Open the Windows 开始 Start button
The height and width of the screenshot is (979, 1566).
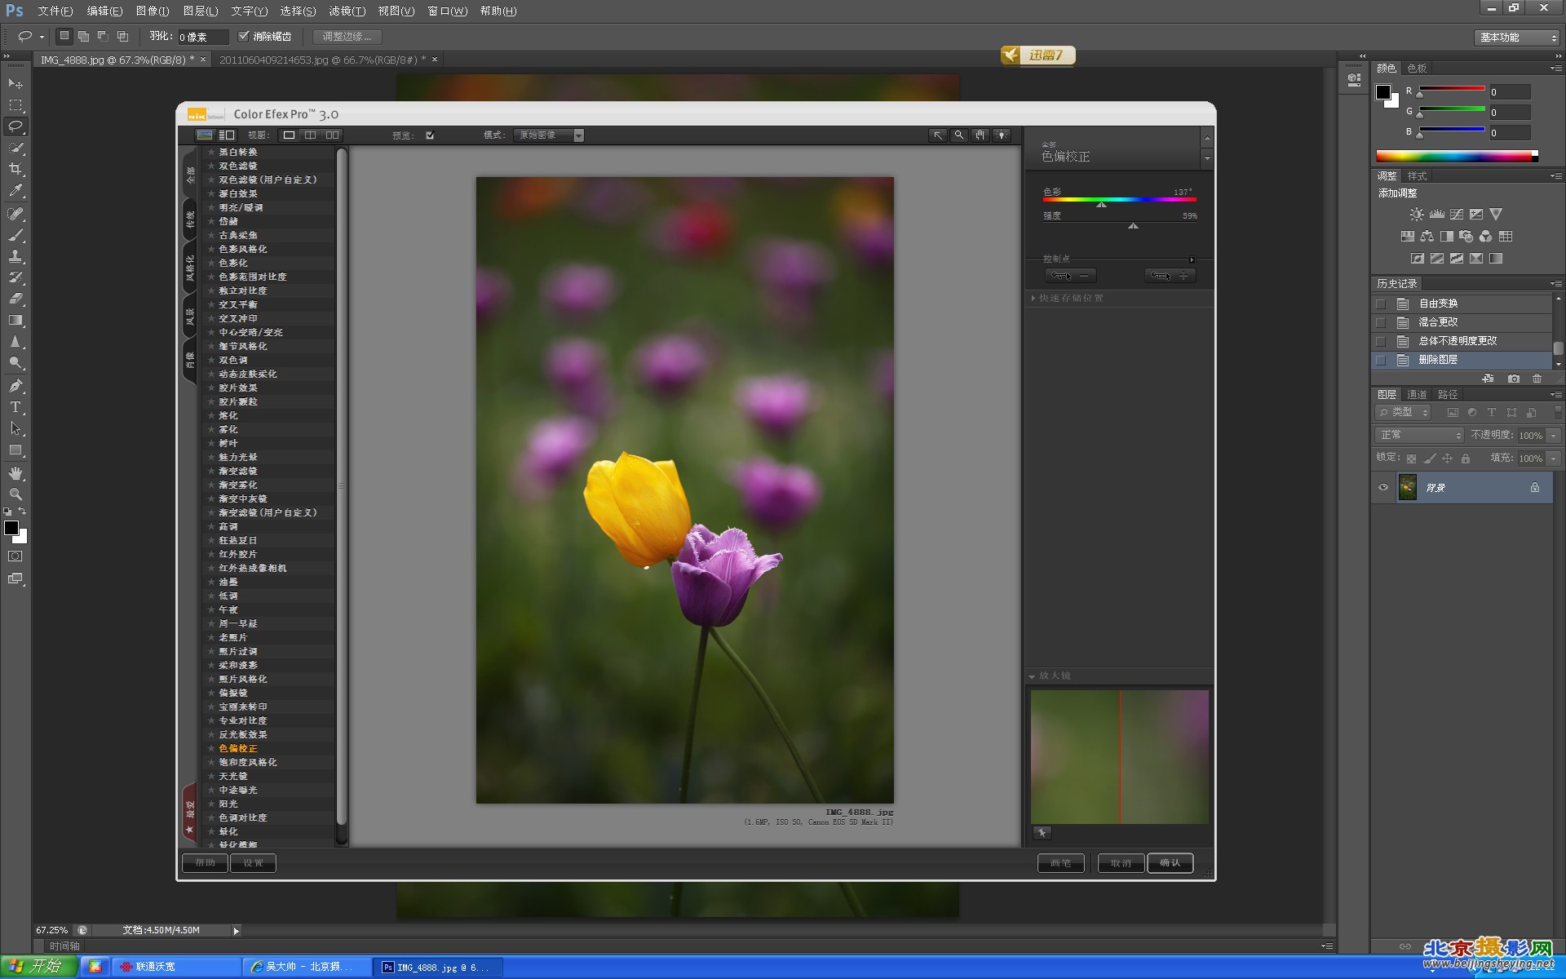coord(38,967)
